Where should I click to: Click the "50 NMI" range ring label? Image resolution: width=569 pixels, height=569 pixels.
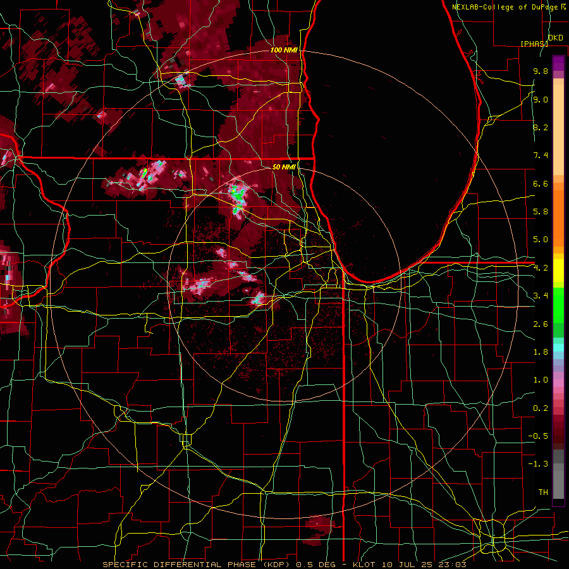click(284, 167)
